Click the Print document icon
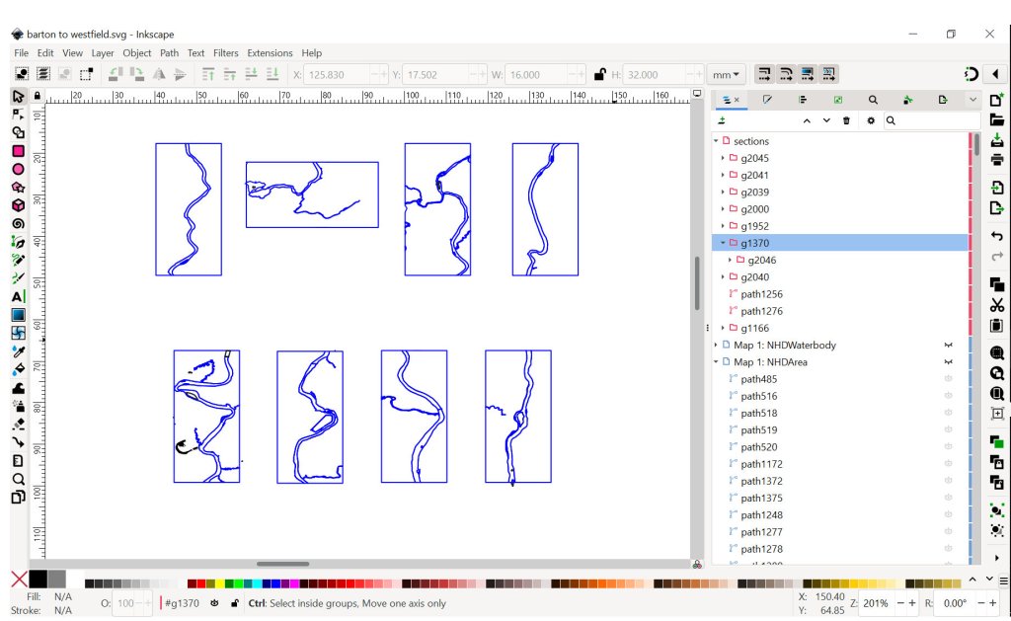Image resolution: width=1011 pixels, height=621 pixels. pyautogui.click(x=996, y=160)
